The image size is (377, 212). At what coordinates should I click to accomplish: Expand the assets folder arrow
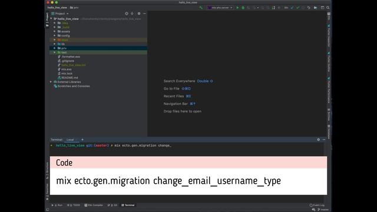(x=55, y=31)
